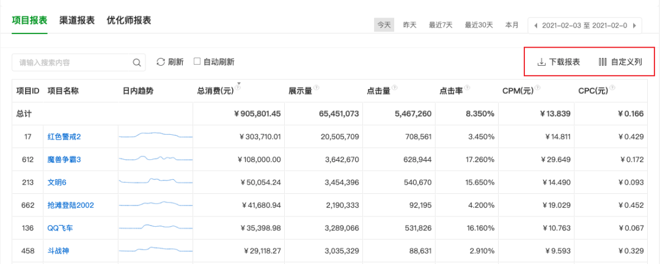Image resolution: width=660 pixels, height=264 pixels.
Task: Select 最近7天 date filter
Action: [441, 25]
